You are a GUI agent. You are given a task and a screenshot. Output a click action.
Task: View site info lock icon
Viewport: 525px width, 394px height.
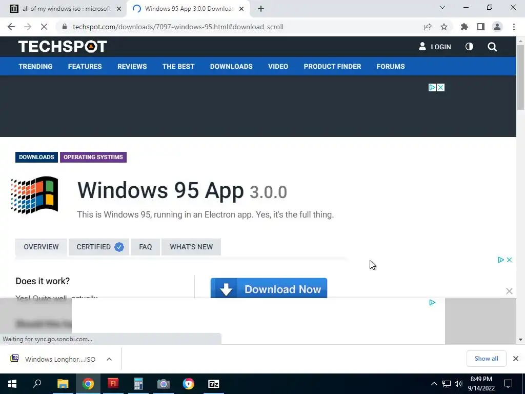65,27
